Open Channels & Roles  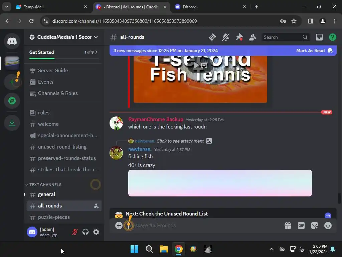[64, 93]
